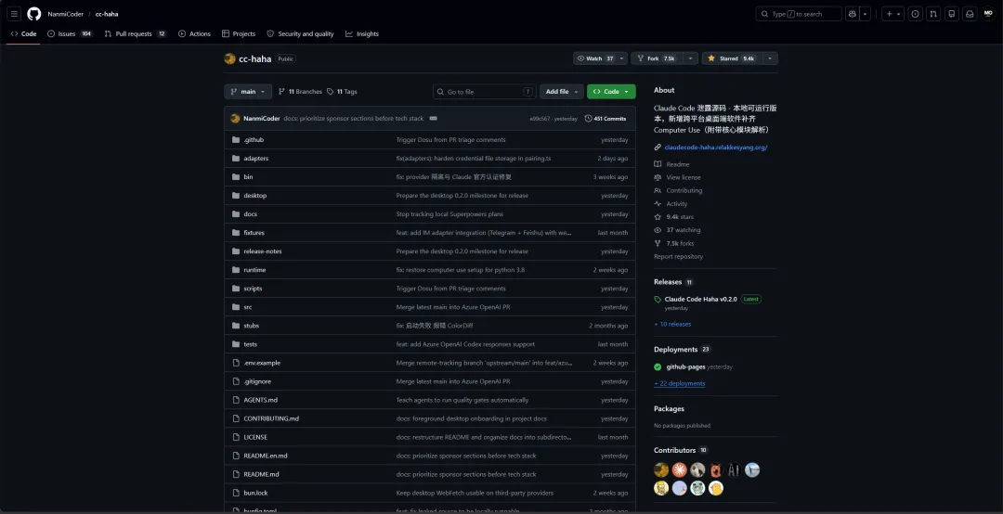Open the notifications inbox icon
Screen dimensions: 1003x514
970,14
